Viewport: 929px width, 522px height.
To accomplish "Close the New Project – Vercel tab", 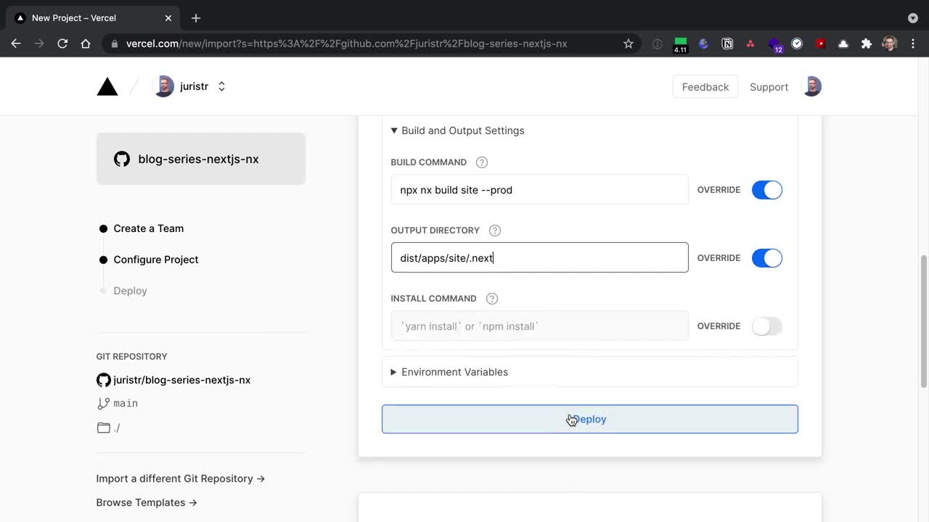I will point(168,17).
